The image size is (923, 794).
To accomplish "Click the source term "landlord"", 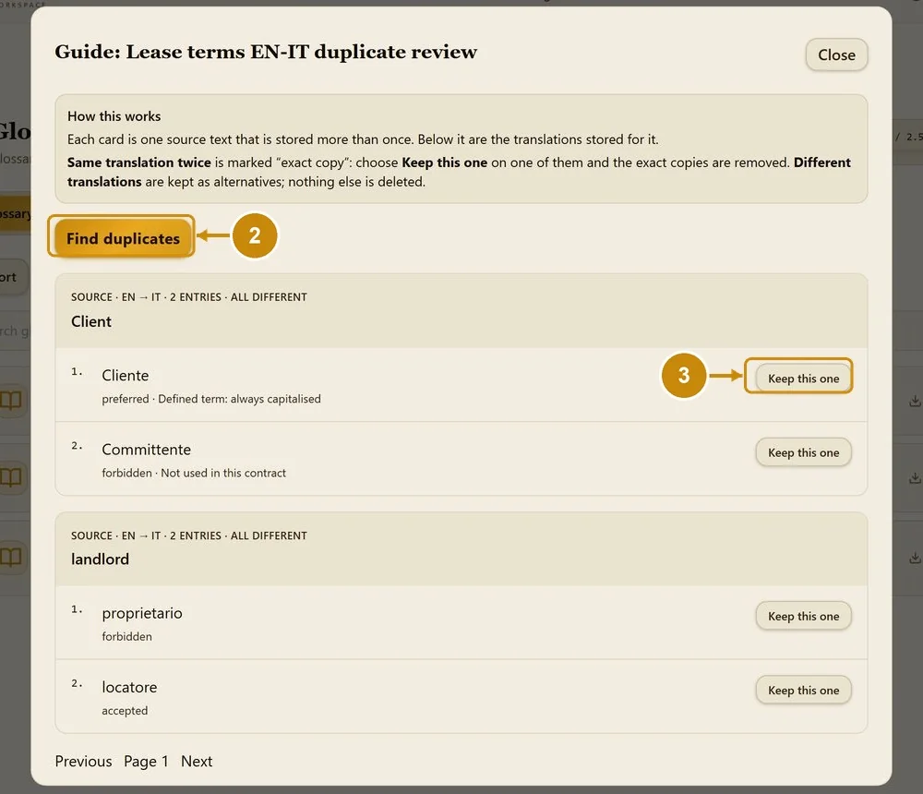I will (100, 559).
